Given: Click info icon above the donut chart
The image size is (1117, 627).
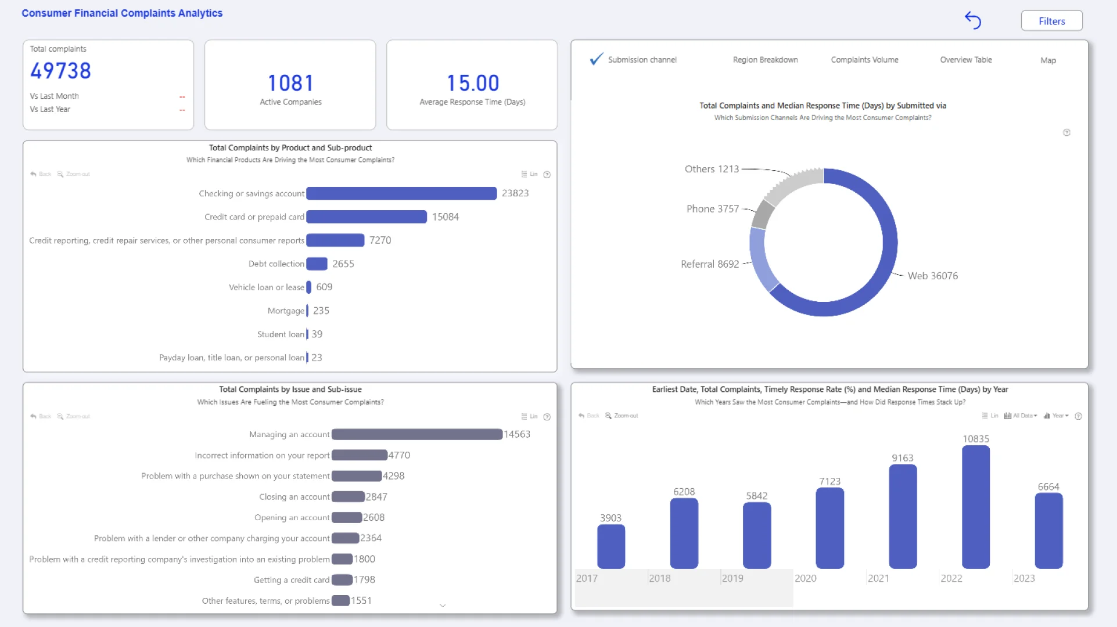Looking at the screenshot, I should click(1066, 132).
